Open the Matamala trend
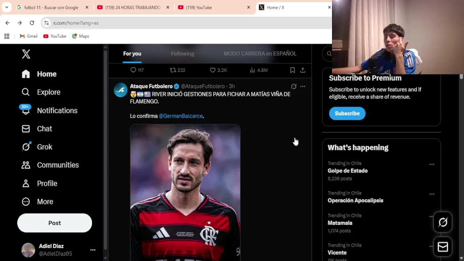464x261 pixels. coord(340,223)
